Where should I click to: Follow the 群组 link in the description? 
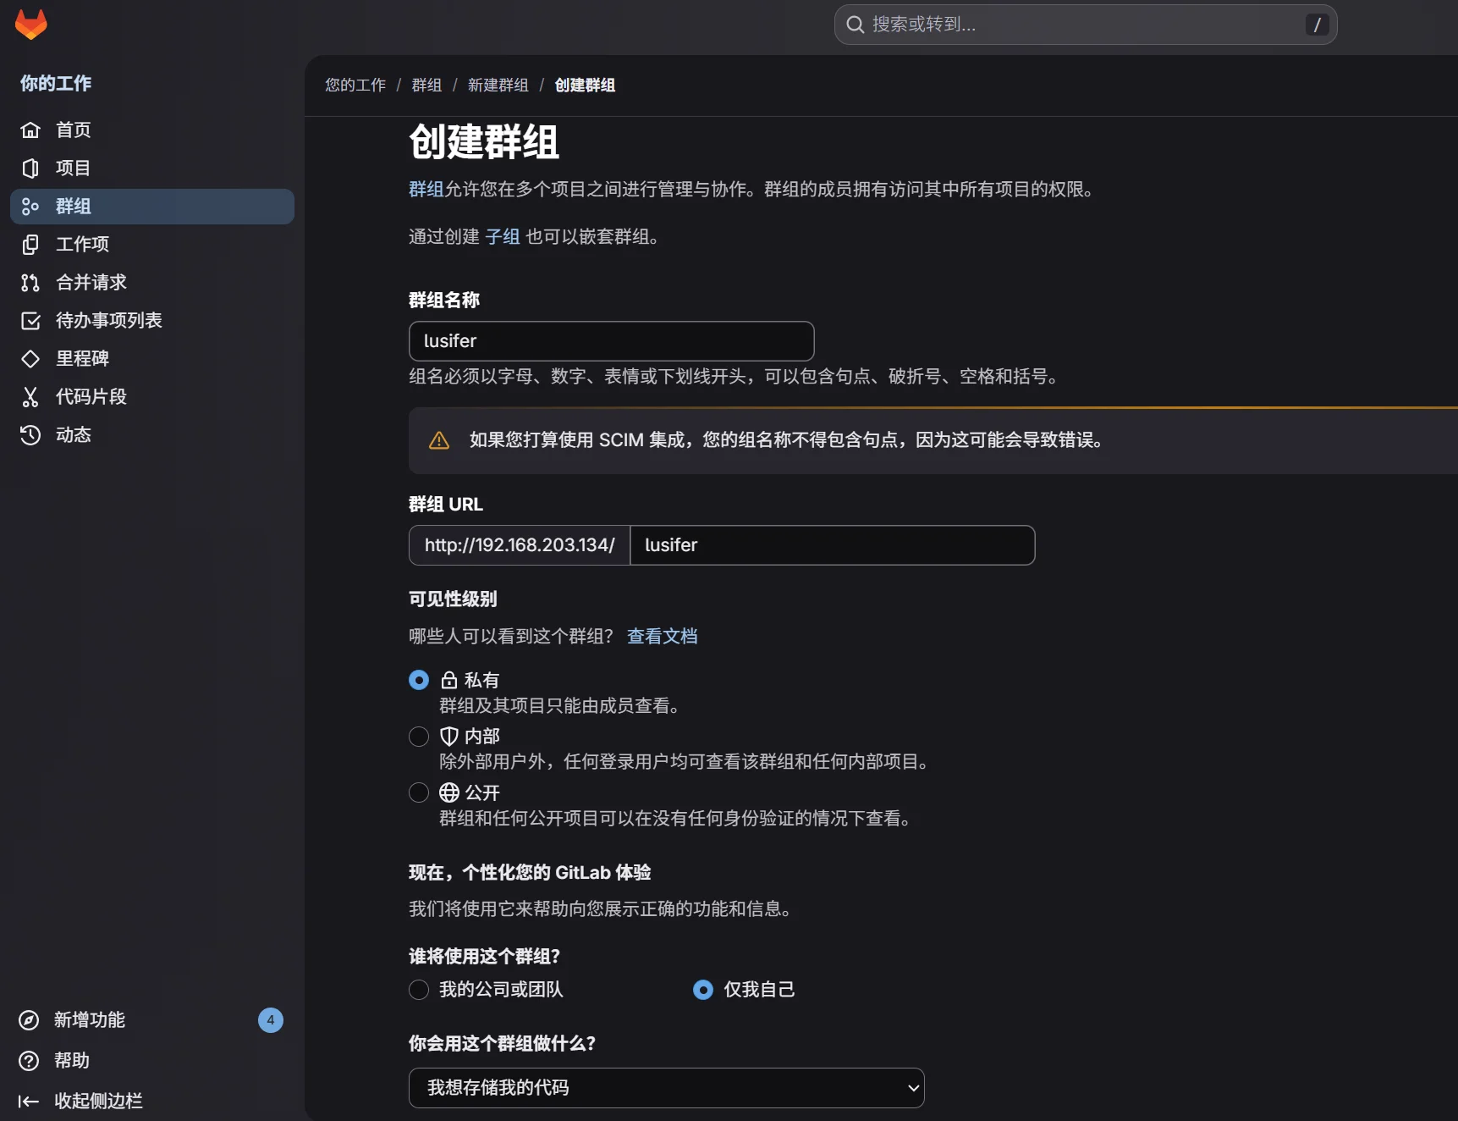426,189
